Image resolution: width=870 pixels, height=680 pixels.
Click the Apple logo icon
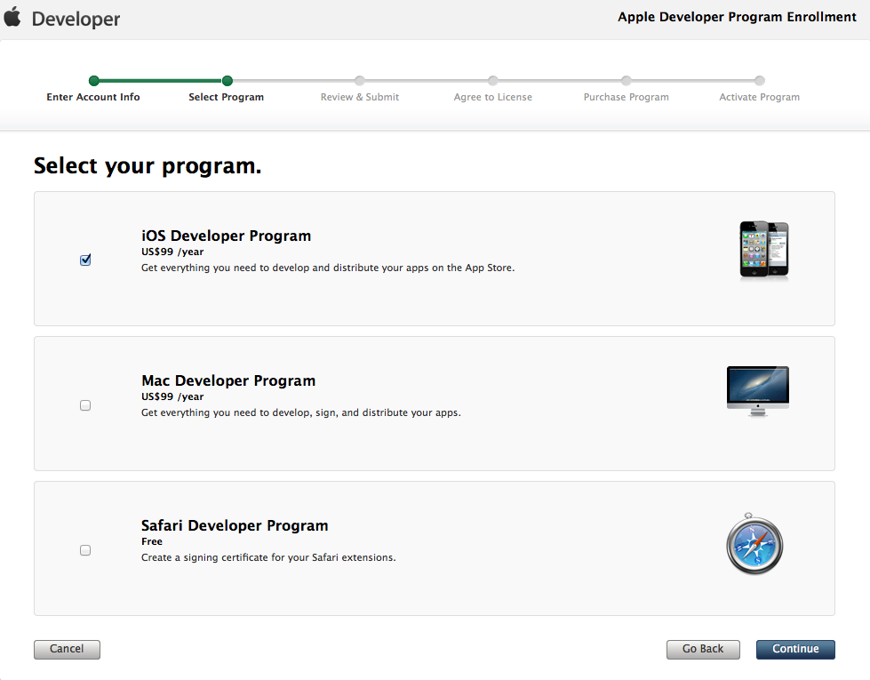12,17
